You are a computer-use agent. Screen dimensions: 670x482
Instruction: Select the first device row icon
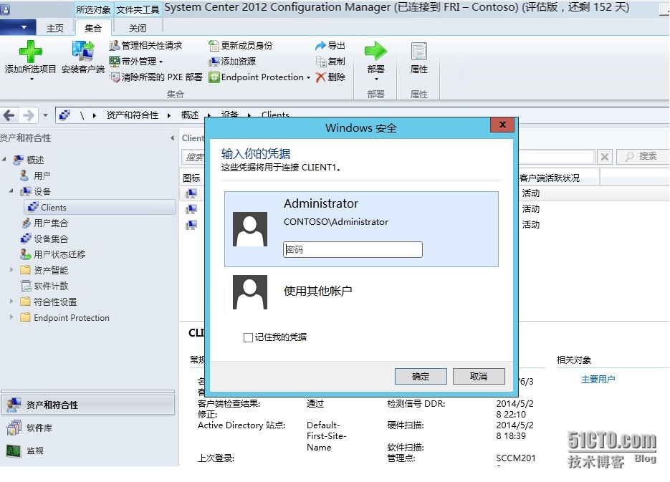pos(191,193)
